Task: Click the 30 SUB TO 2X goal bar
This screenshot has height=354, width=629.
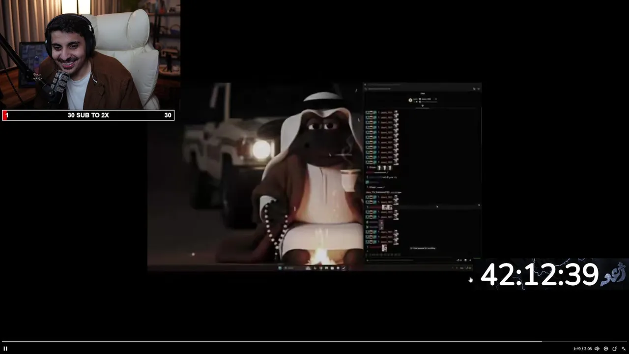Action: [x=88, y=115]
